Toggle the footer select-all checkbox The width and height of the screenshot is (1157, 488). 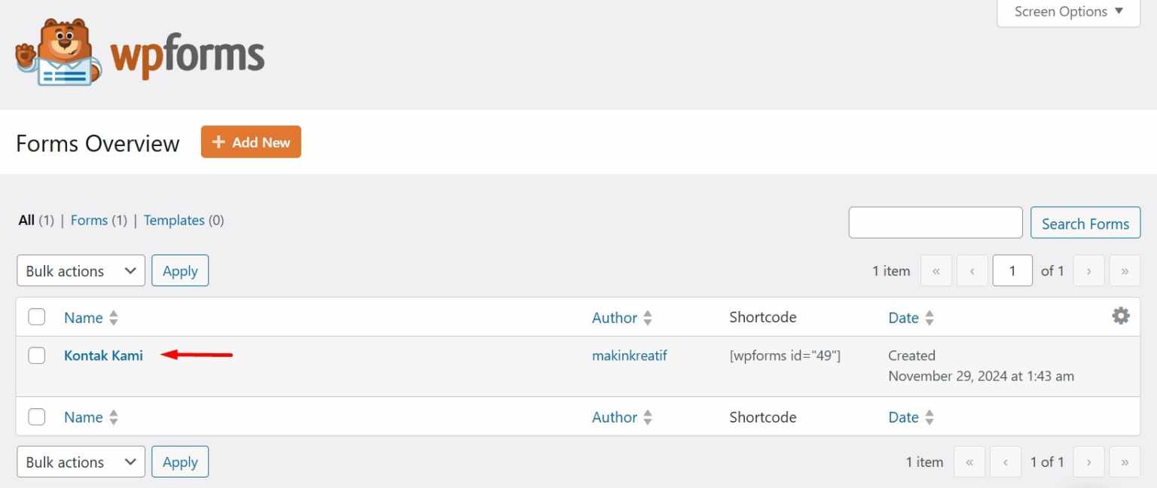coord(37,416)
